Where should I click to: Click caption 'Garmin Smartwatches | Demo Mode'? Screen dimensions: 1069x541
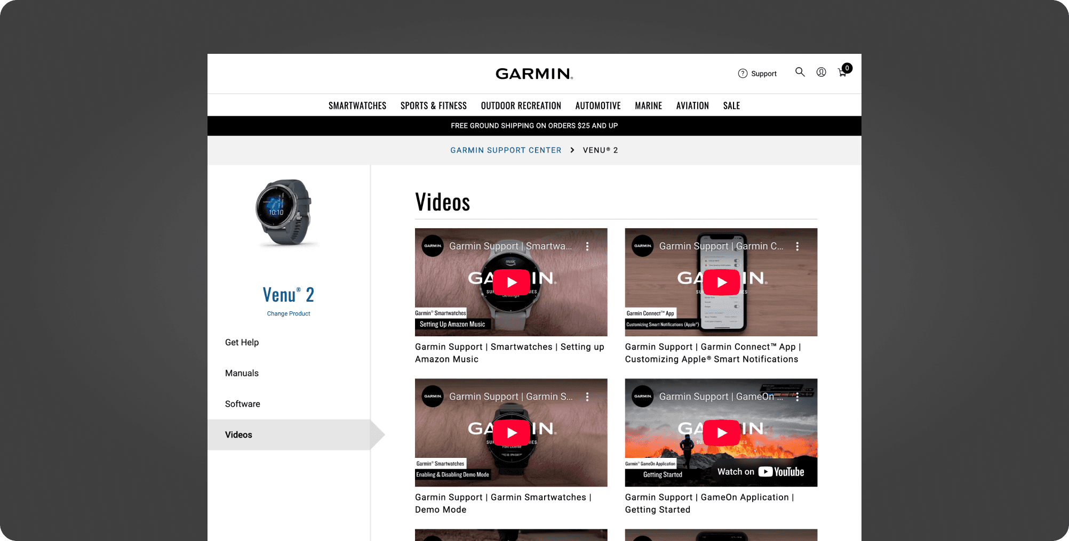coord(503,503)
